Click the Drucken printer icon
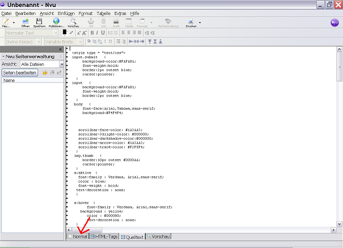This screenshot has width=343, height=248. coord(190,22)
